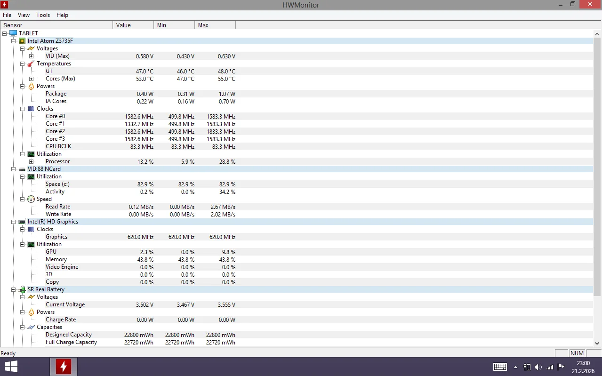Collapse the VID:88 NCard node
Image resolution: width=602 pixels, height=376 pixels.
click(x=14, y=169)
